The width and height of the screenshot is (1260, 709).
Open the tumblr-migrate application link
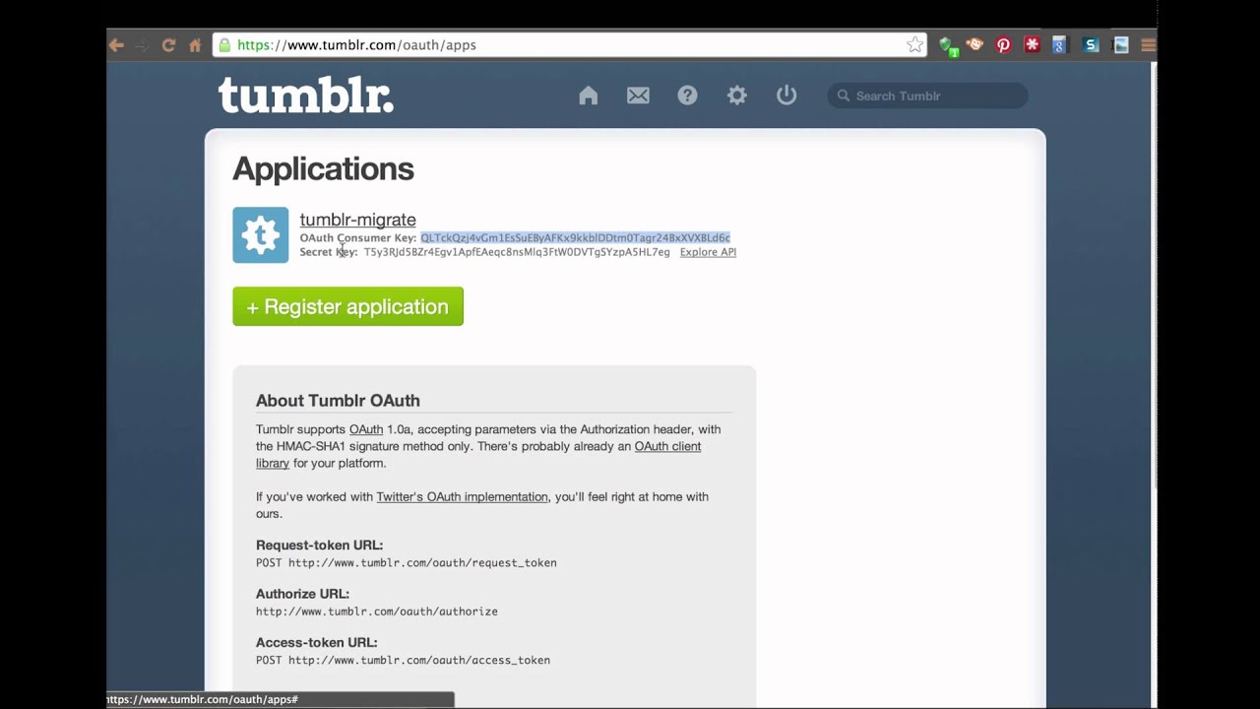point(357,220)
